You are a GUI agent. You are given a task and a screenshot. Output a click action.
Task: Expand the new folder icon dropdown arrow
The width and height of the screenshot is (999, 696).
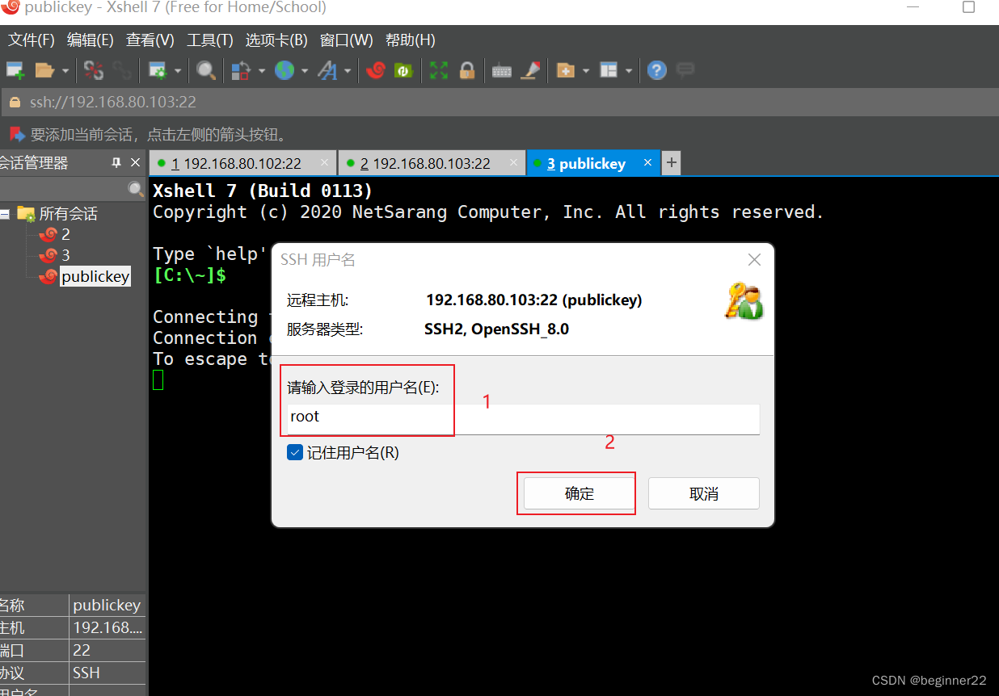click(x=586, y=71)
